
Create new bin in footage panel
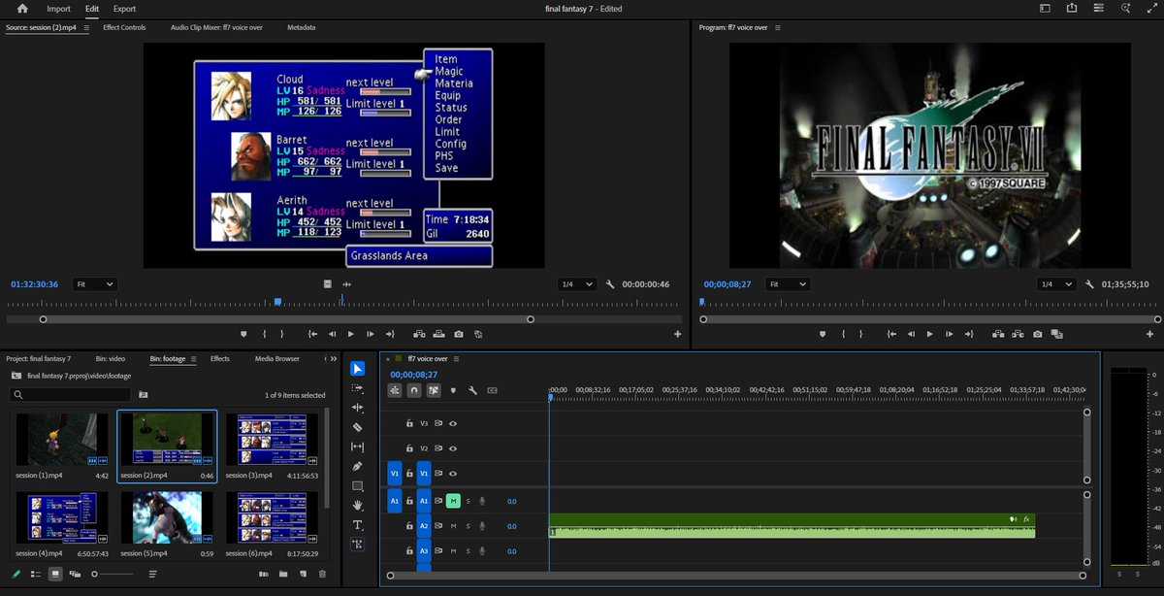coord(283,574)
